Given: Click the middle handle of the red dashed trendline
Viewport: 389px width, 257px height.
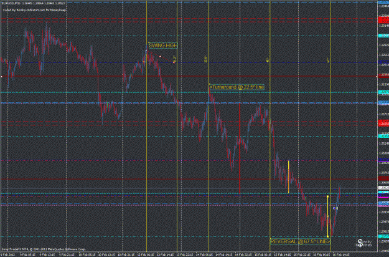Looking at the screenshot, I should click(x=160, y=57).
